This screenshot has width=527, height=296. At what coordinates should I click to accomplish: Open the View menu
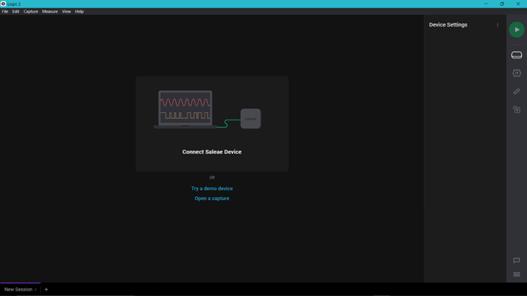(66, 11)
